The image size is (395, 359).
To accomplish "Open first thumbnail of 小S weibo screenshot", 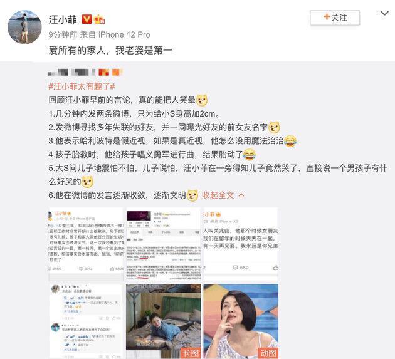I will click(86, 244).
